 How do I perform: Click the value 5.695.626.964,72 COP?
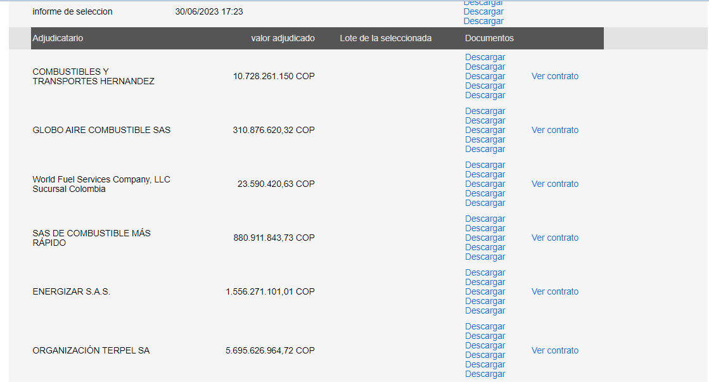[x=270, y=350]
